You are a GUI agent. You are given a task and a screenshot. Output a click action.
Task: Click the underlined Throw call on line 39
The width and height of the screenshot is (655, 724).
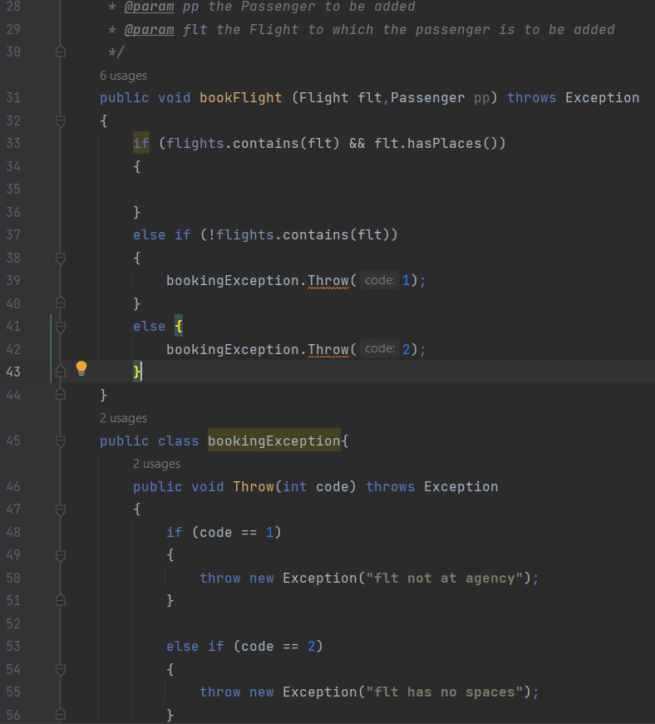328,281
